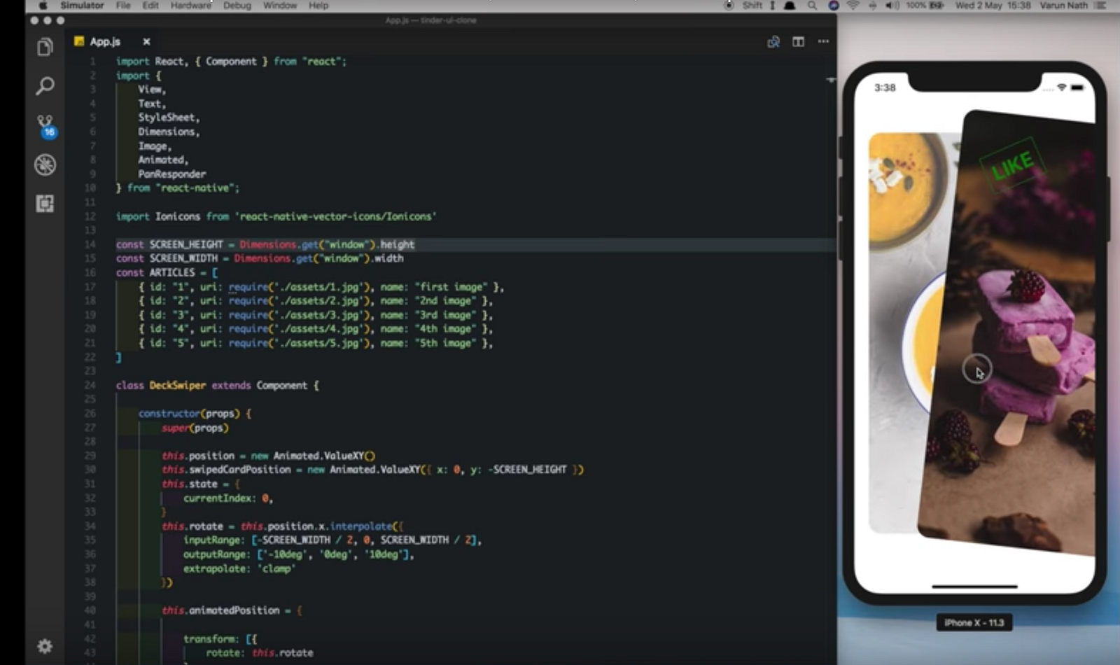Click the SCREEN_WIDTH constant on line 15

[183, 258]
